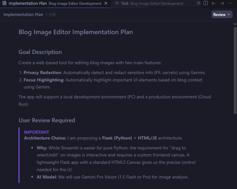
Task: Click the checklist icon on Task tab
Action: [x=117, y=4]
